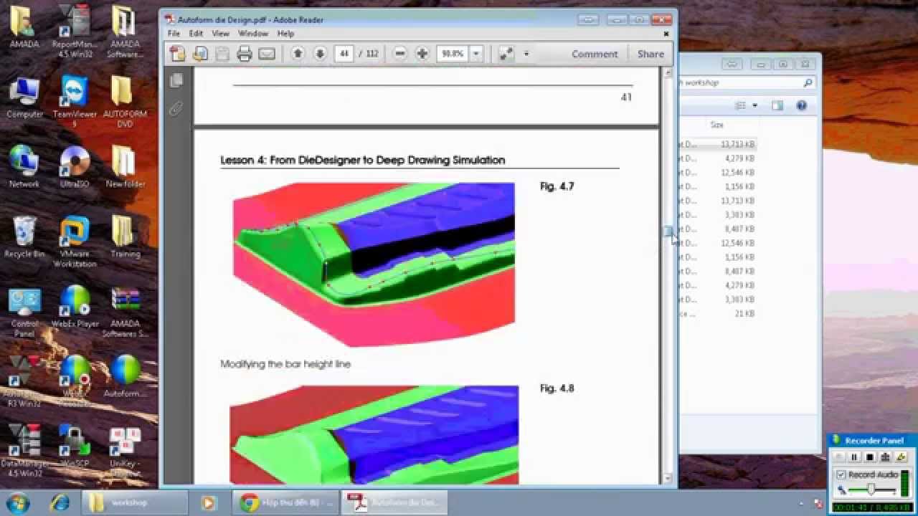This screenshot has height=516, width=918.
Task: Open the Page Thumbnails sidebar icon
Action: pyautogui.click(x=176, y=81)
